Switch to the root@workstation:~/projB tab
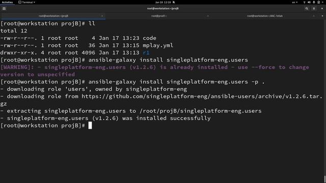326x183 pixels. click(53, 16)
